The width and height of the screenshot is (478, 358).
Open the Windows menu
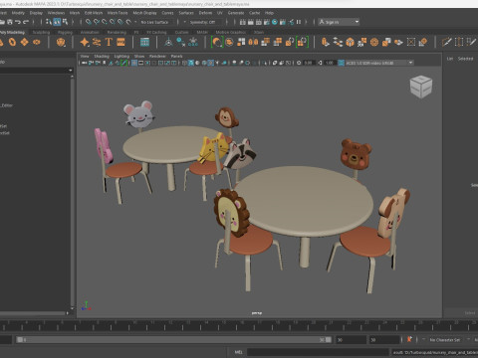[x=56, y=13]
